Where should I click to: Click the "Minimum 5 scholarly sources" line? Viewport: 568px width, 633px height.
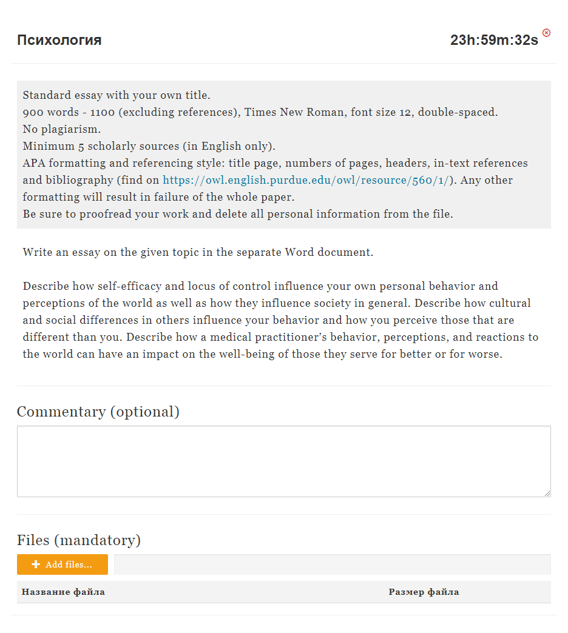(149, 146)
